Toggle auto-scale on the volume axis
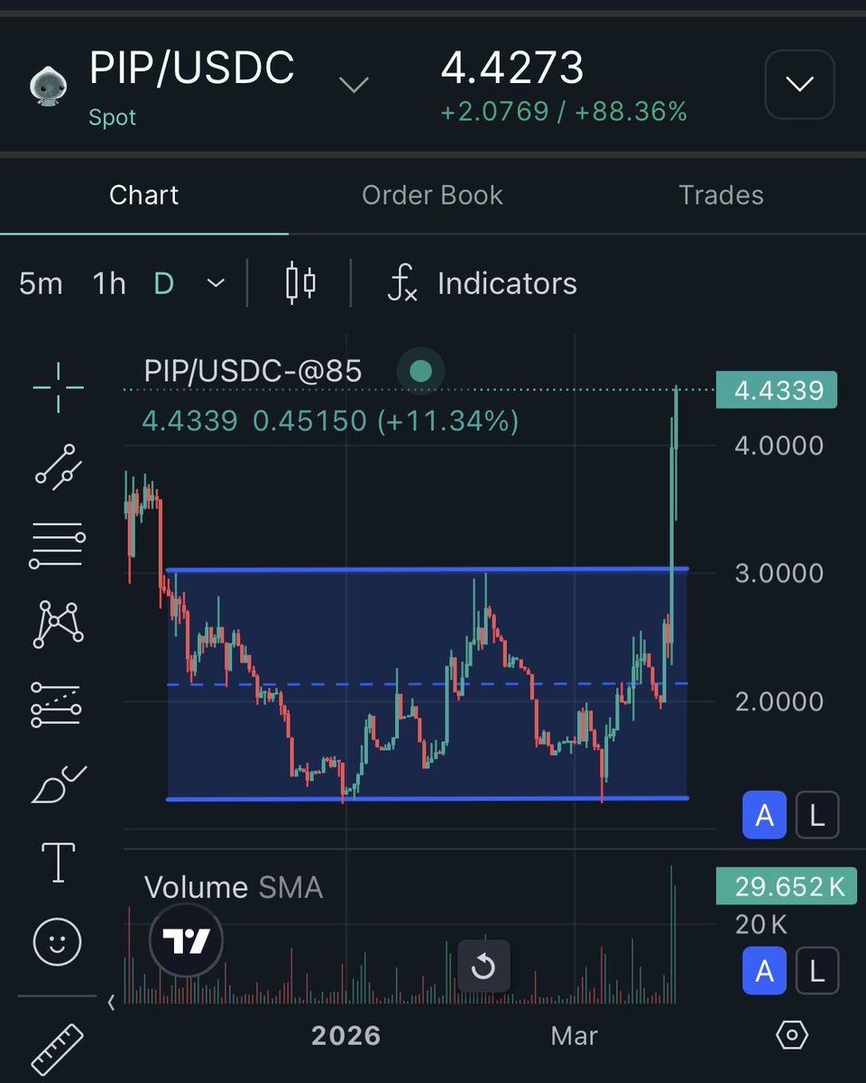The height and width of the screenshot is (1083, 866). [x=764, y=971]
